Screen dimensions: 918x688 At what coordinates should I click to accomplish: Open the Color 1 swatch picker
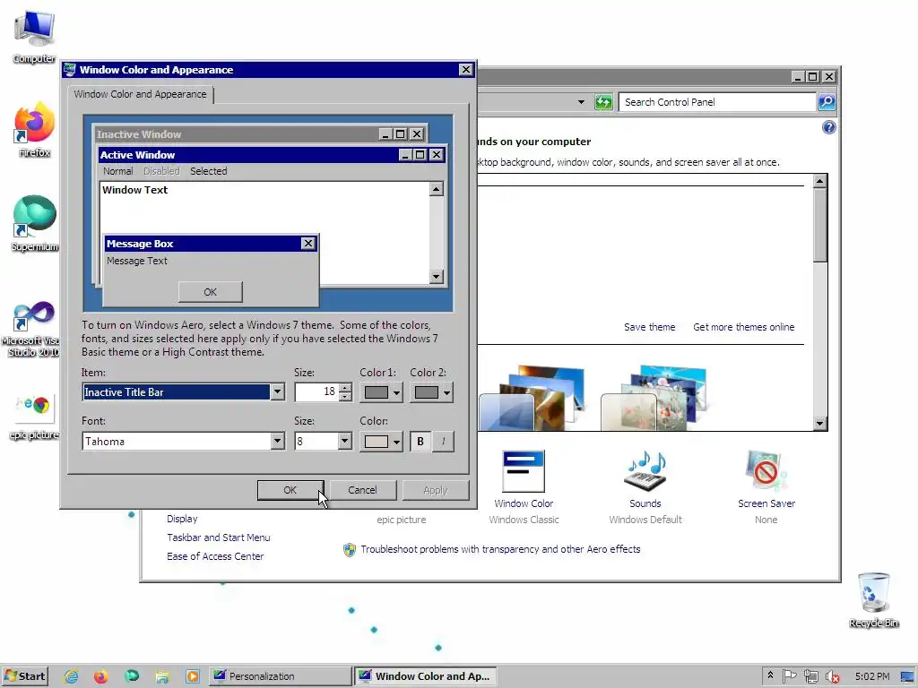coord(381,392)
